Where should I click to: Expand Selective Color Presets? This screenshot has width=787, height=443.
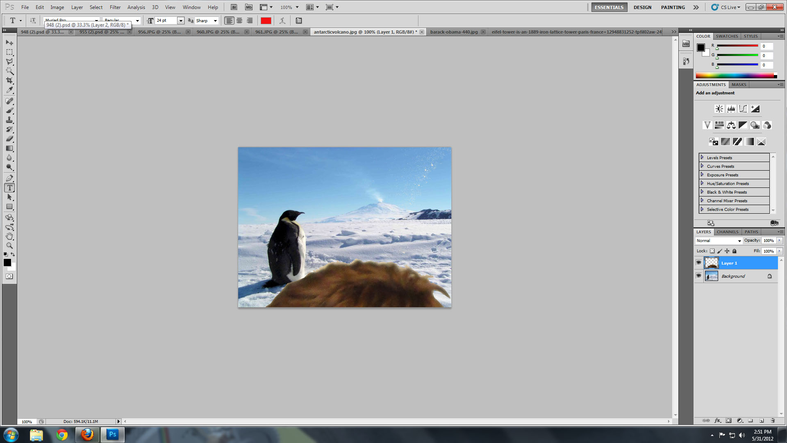pos(702,209)
